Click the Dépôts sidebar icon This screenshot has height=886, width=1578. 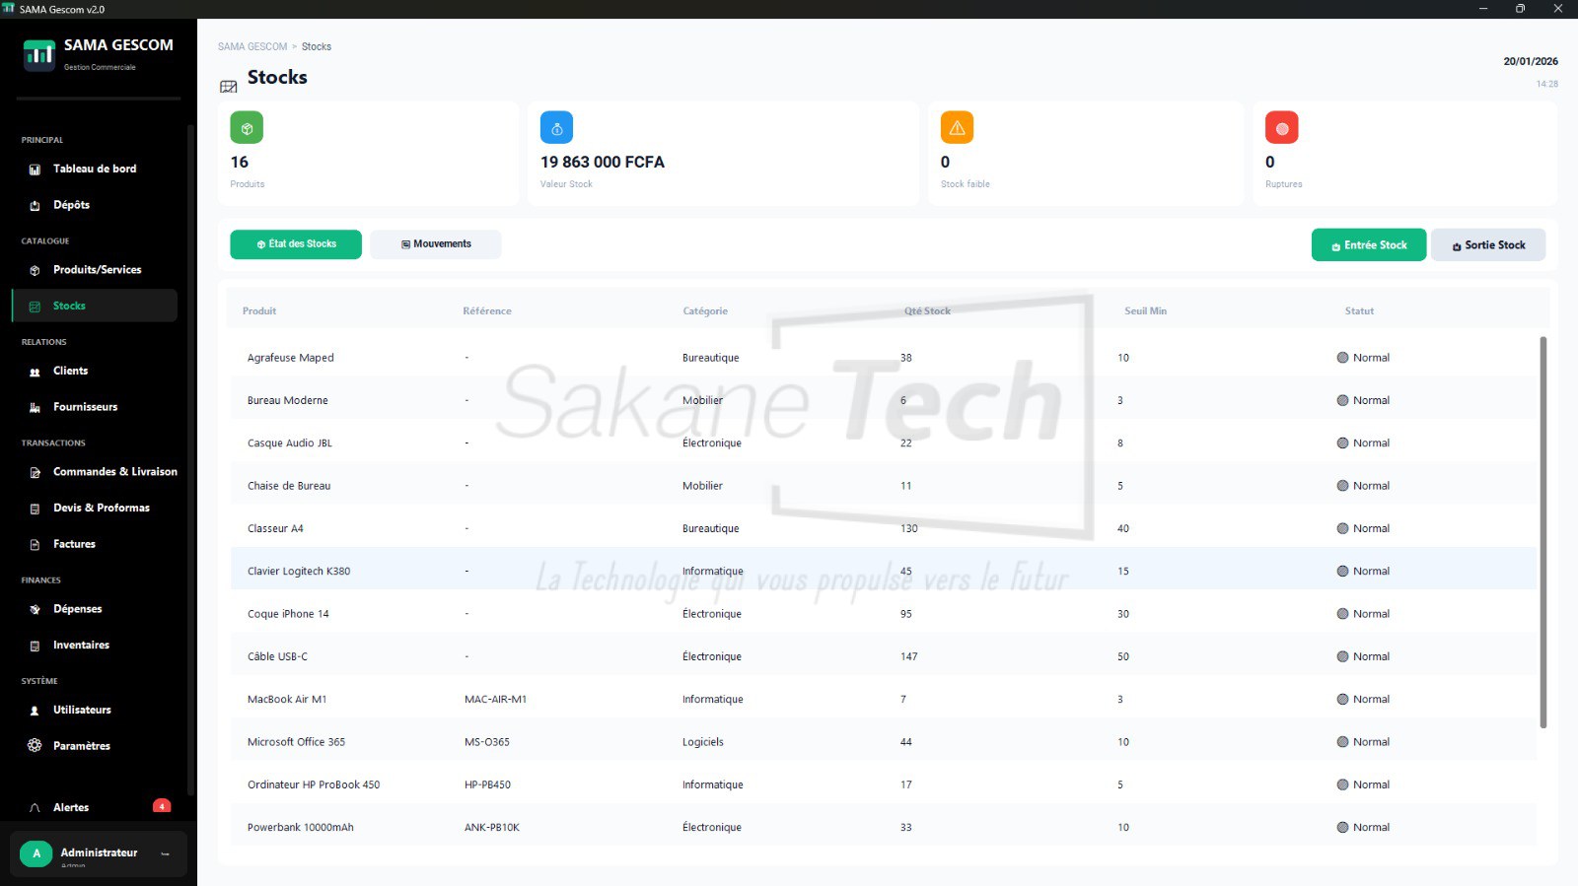point(35,206)
